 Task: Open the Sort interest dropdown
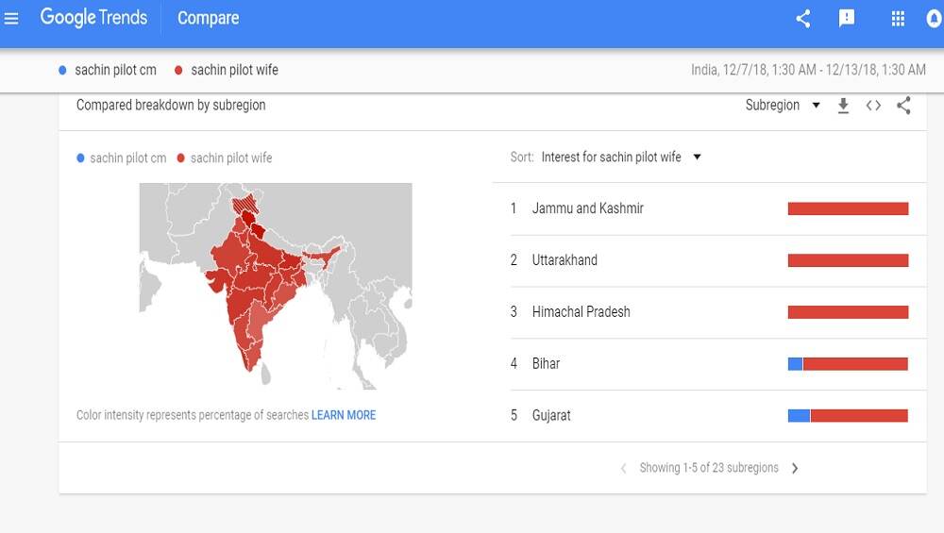(x=621, y=157)
